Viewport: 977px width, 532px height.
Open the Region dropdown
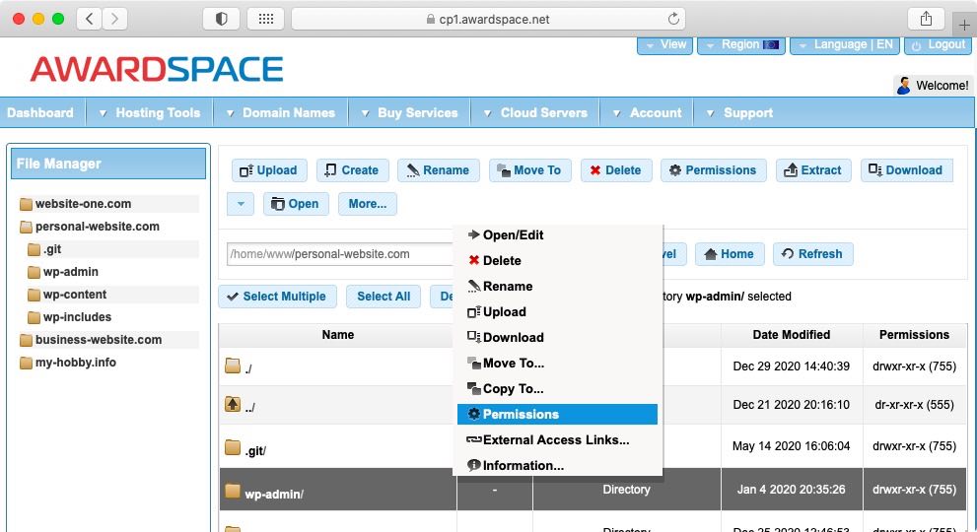click(x=741, y=45)
